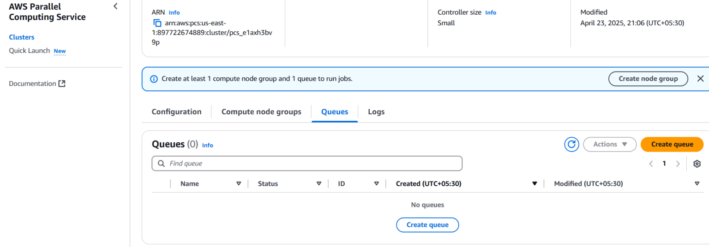709x247 pixels.
Task: Sort queues by Name column
Action: pos(239,183)
